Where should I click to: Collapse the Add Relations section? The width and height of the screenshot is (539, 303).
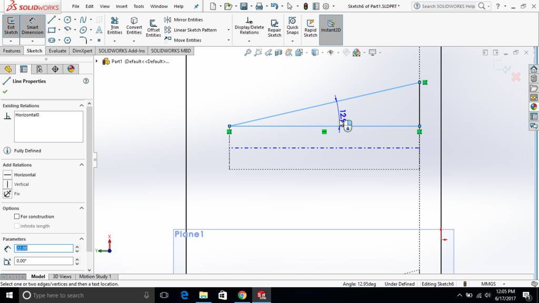point(82,165)
